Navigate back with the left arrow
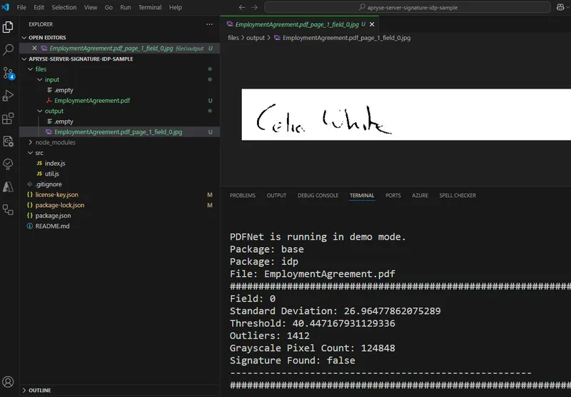This screenshot has width=571, height=397. point(242,7)
